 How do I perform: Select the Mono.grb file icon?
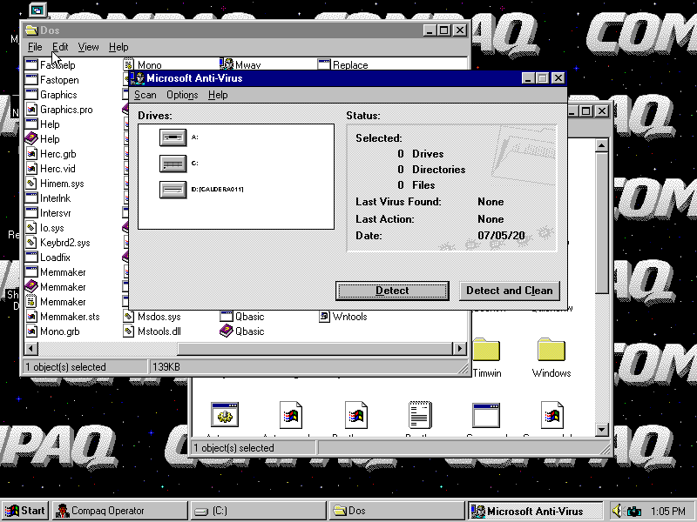31,331
